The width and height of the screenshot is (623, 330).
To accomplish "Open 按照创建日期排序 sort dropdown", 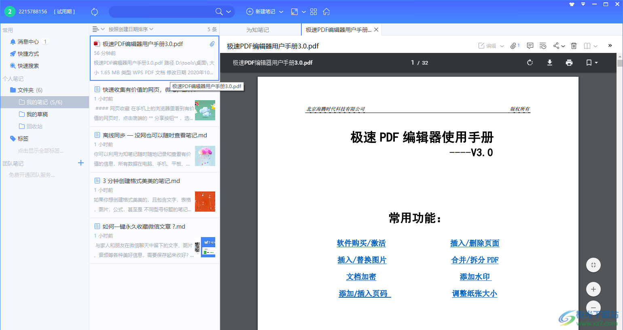I will pyautogui.click(x=131, y=29).
